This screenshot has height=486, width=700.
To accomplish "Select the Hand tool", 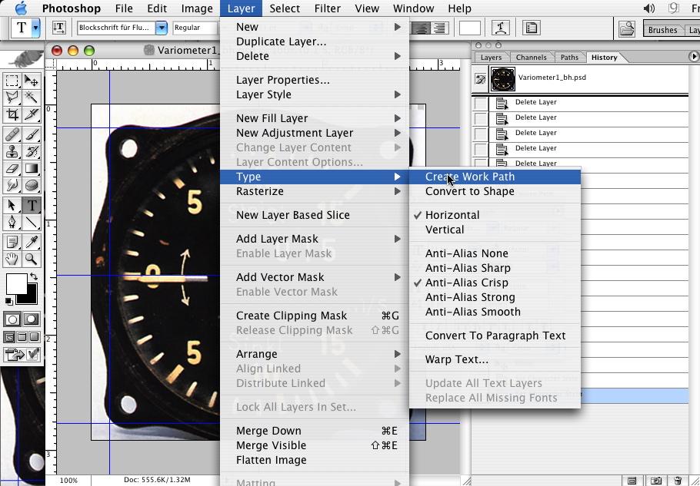I will 12,259.
